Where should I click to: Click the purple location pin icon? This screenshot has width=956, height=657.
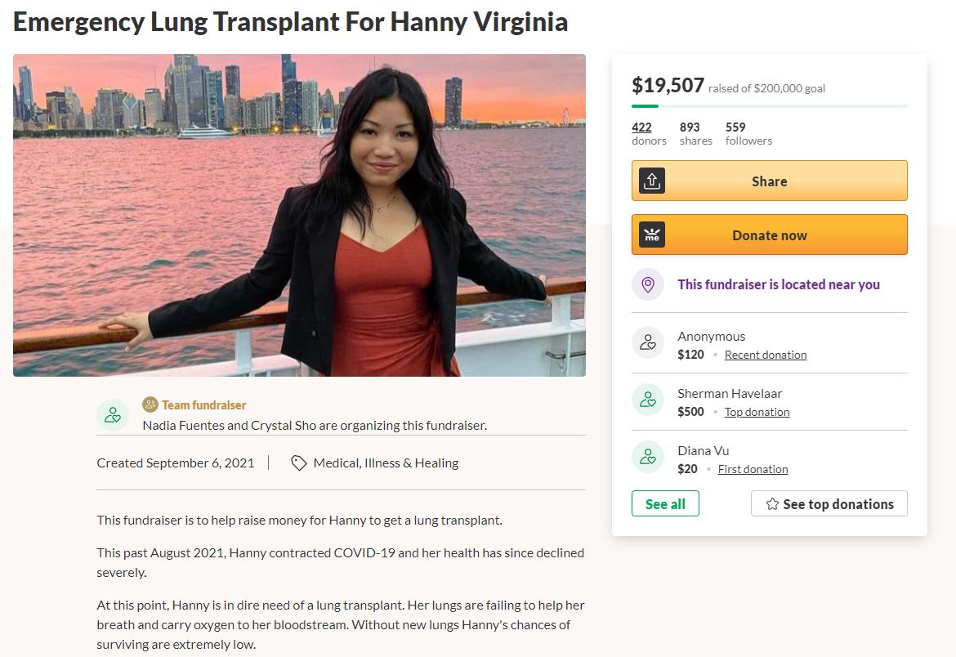point(648,284)
